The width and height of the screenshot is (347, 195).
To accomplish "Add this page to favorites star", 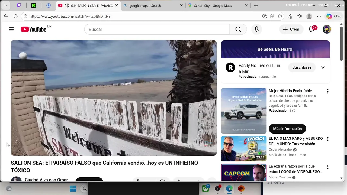I will (280, 16).
